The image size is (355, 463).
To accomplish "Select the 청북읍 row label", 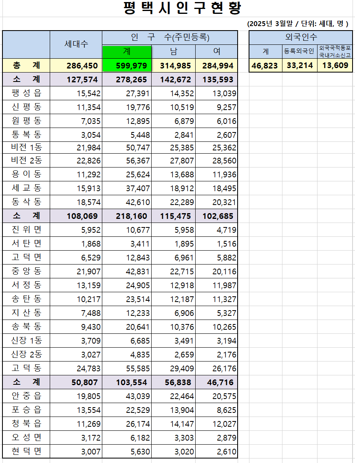I will 26,424.
